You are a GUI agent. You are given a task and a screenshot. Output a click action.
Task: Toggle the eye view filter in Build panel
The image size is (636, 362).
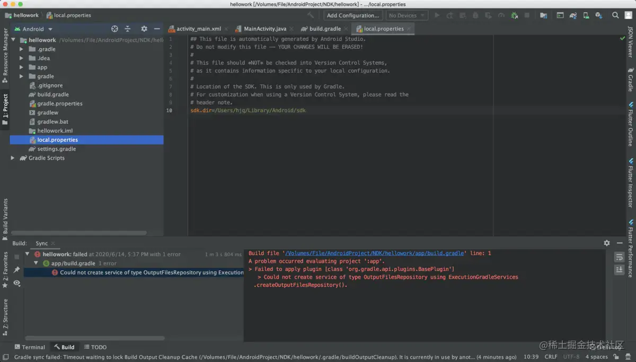(17, 283)
